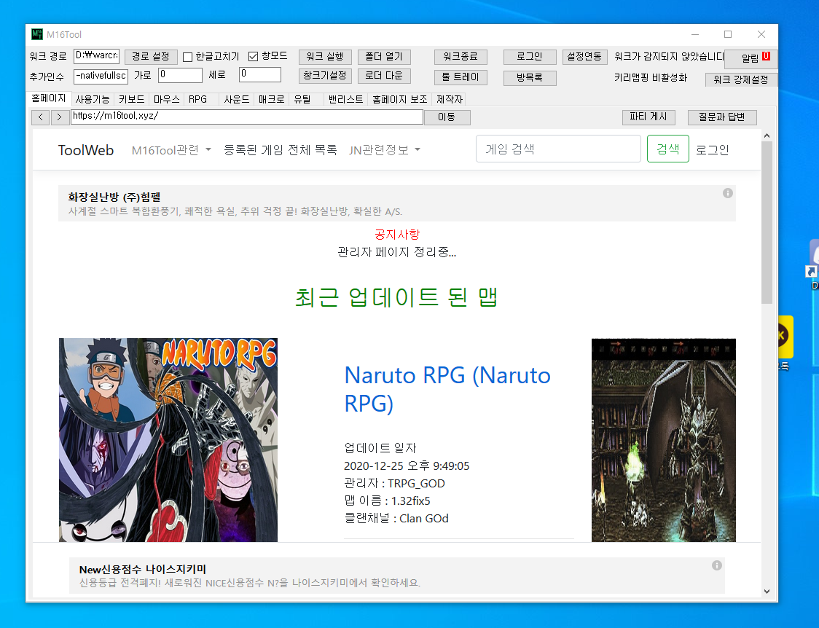This screenshot has height=628, width=819.
Task: Switch to the 홈페이지 tab
Action: pyautogui.click(x=49, y=98)
